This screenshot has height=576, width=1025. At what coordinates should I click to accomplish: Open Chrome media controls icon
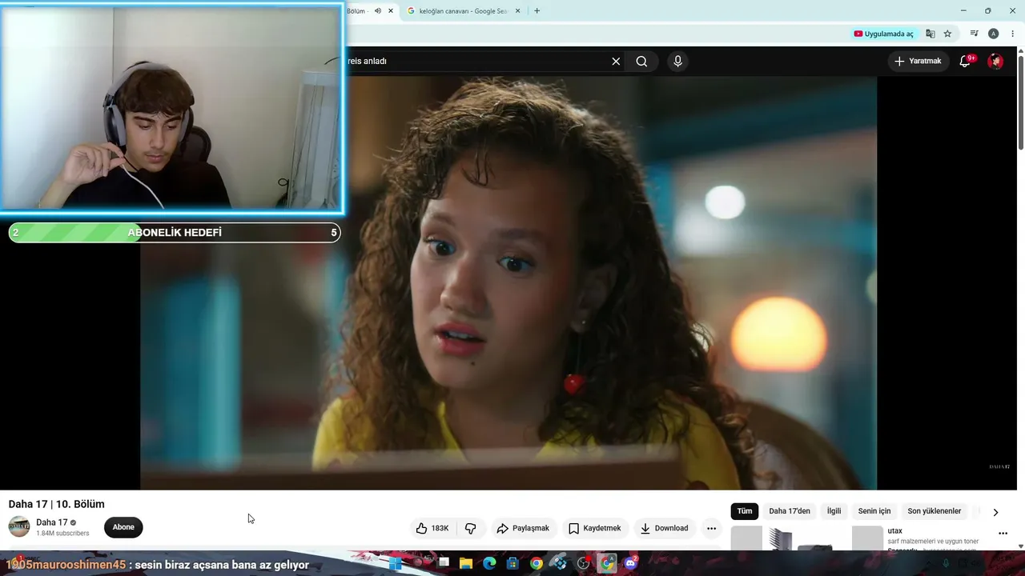coord(974,34)
